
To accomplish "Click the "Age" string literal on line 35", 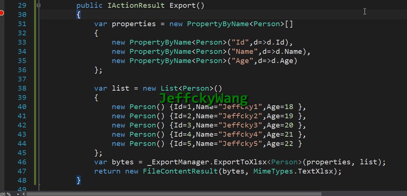I will click(x=242, y=61).
